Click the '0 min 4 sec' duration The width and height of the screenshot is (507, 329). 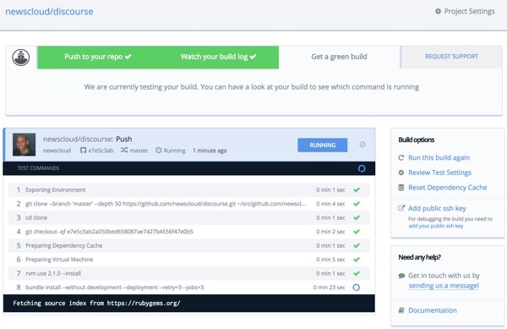330,204
